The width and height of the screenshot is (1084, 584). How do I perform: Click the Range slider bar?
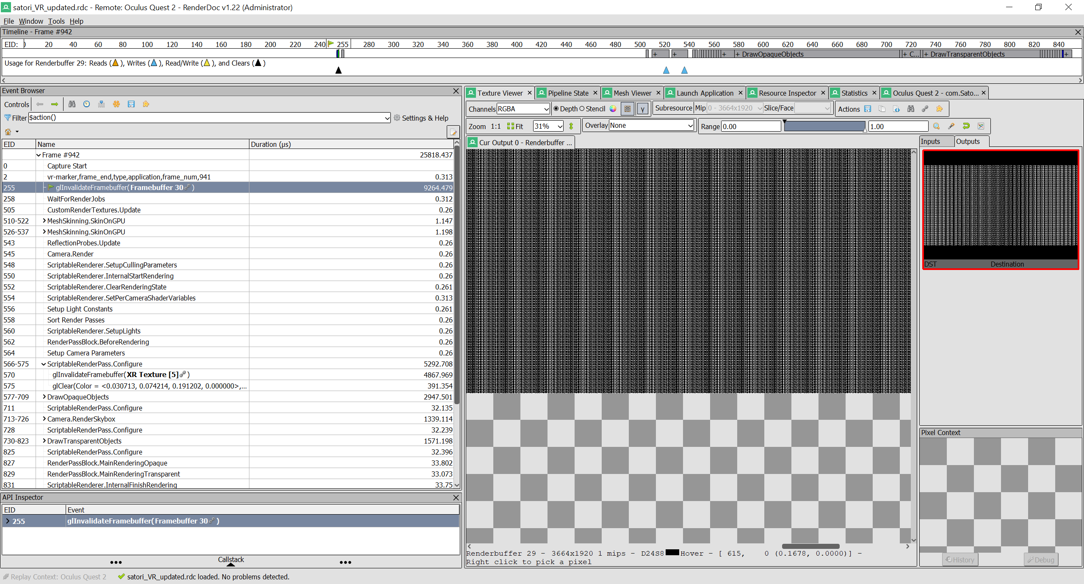coord(824,126)
